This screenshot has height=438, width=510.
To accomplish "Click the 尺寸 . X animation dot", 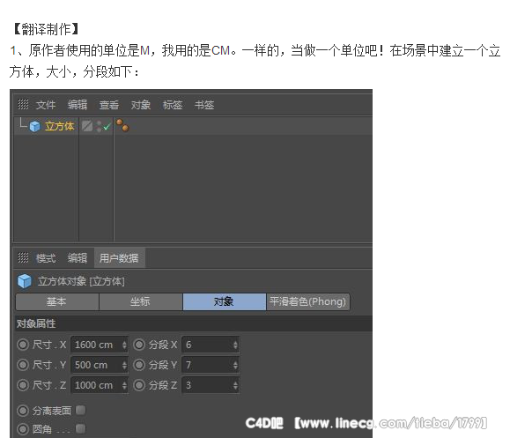I will 23,345.
